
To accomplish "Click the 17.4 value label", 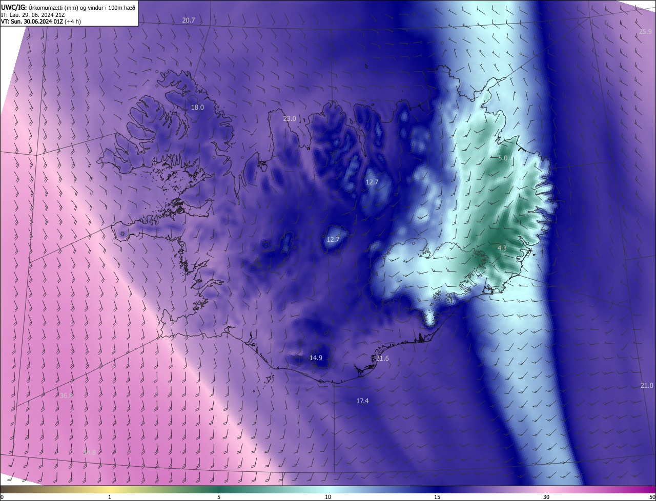I will [x=362, y=401].
